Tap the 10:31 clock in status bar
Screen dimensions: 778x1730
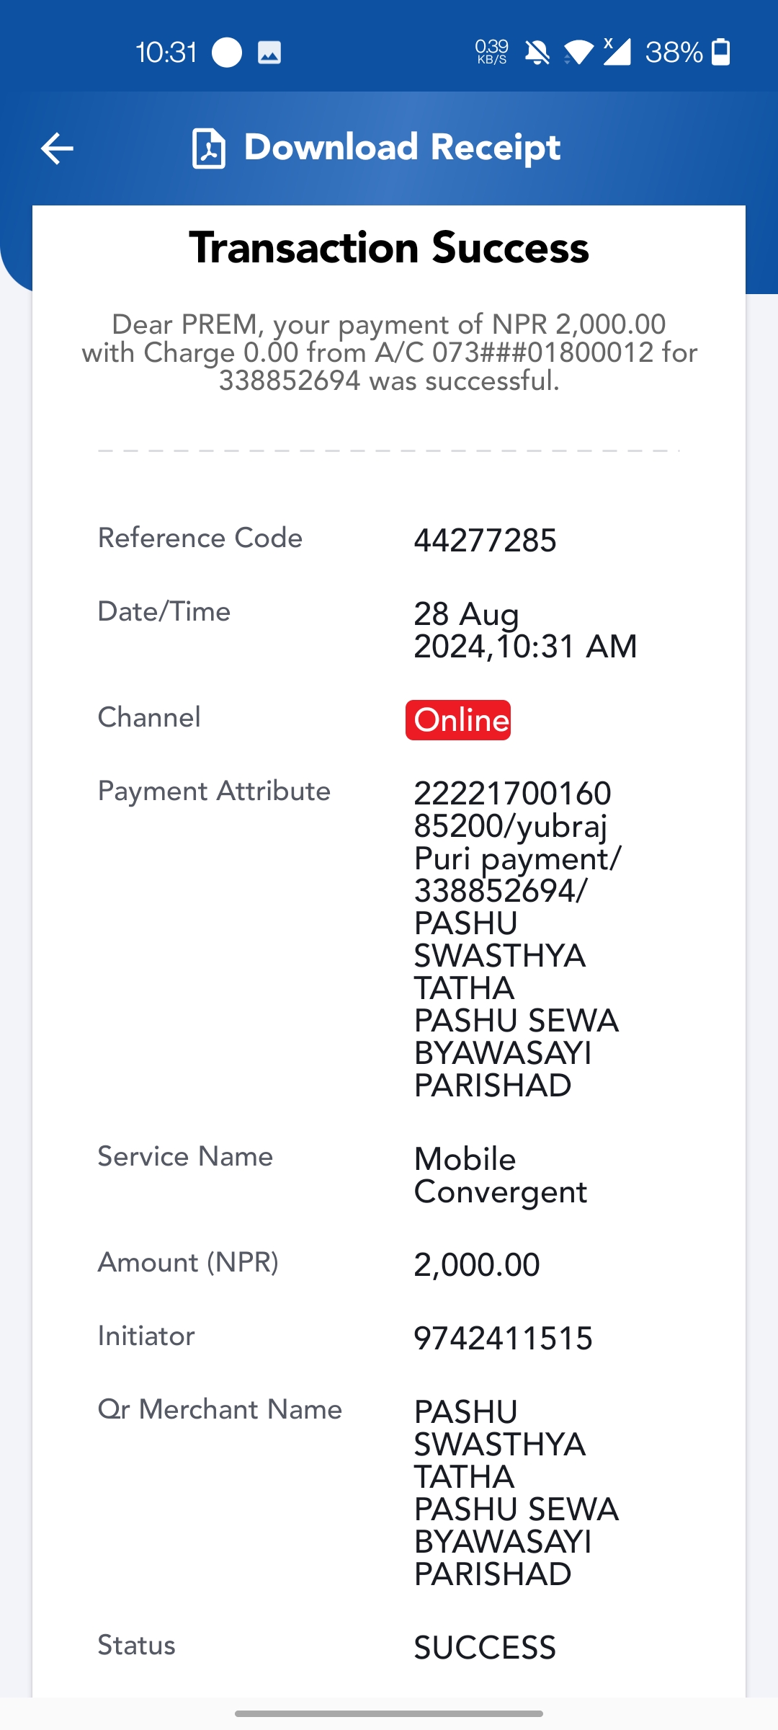[x=166, y=52]
